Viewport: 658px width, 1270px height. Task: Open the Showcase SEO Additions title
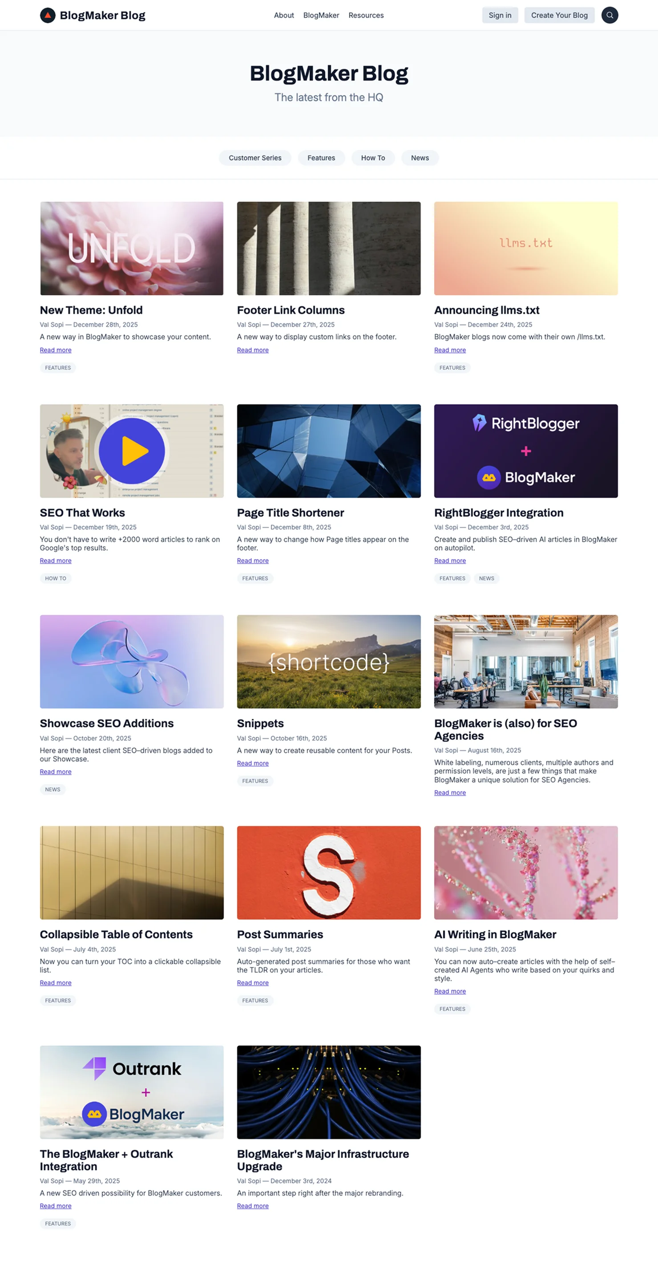[x=106, y=723]
